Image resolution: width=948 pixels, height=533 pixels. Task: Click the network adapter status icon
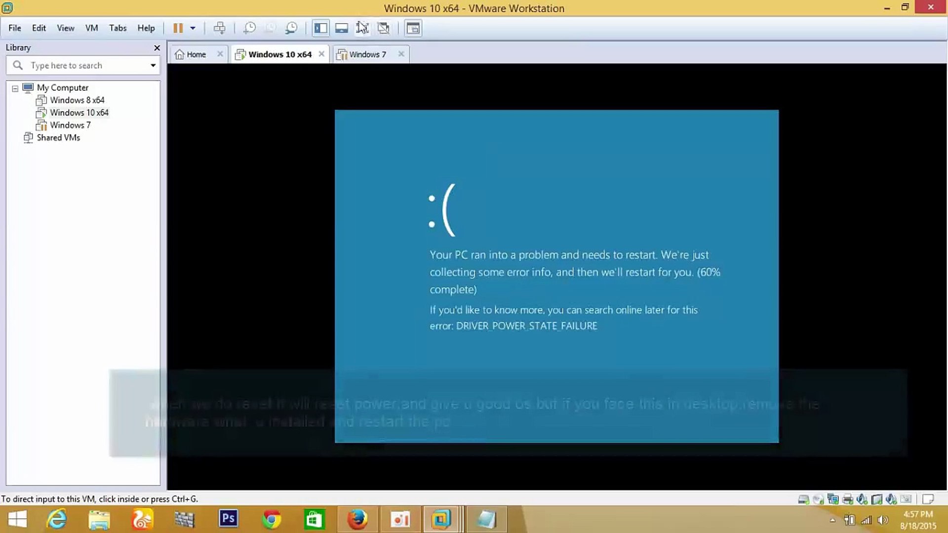pos(833,499)
